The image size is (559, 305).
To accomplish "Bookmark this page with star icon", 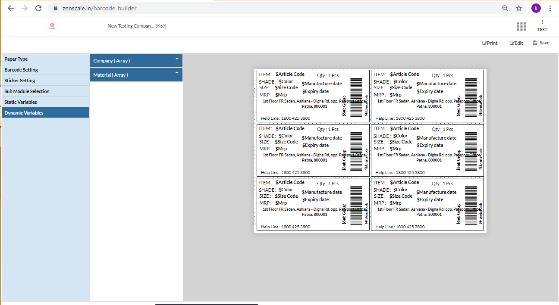I will point(519,8).
